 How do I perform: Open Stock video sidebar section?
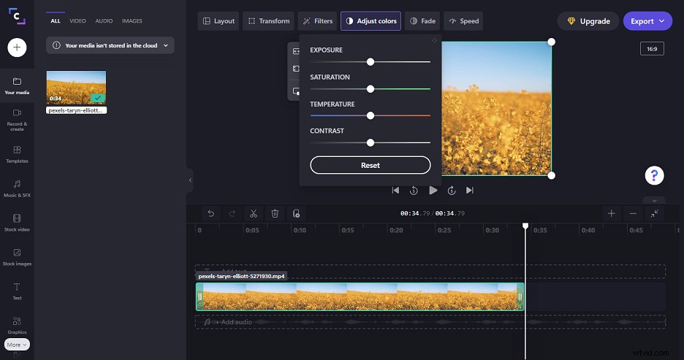pyautogui.click(x=17, y=223)
